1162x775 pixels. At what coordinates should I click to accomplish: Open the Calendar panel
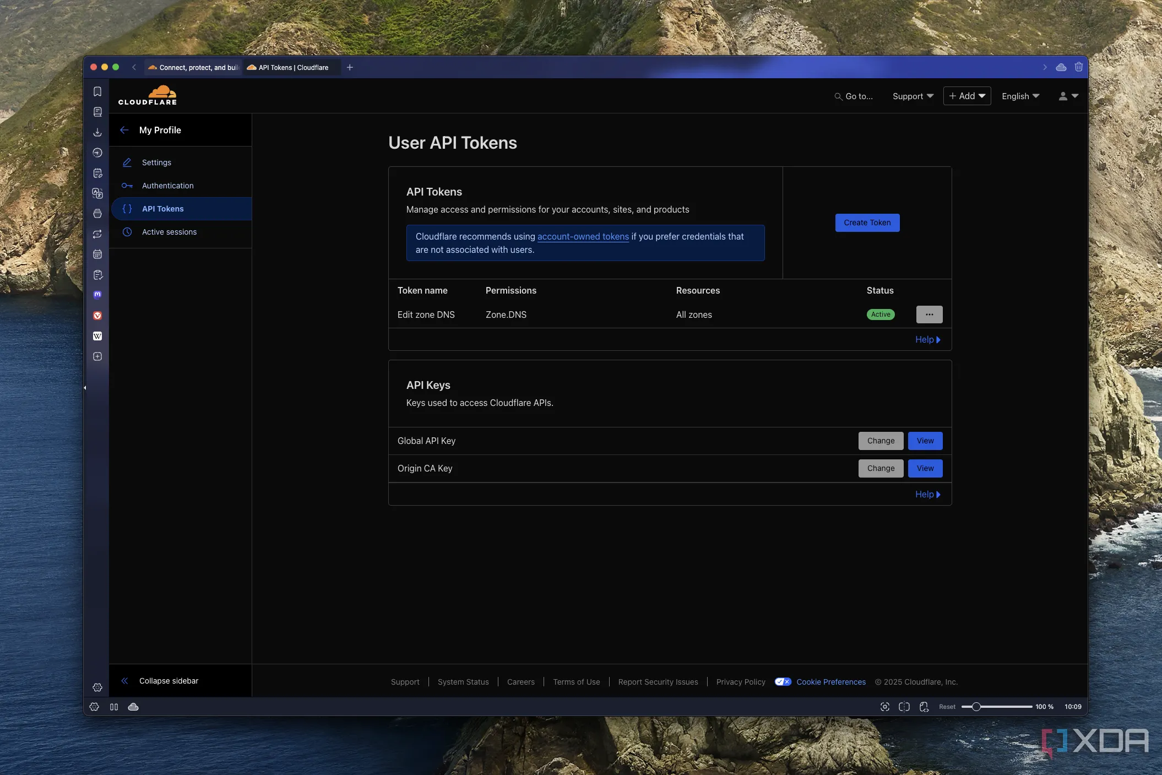tap(97, 254)
